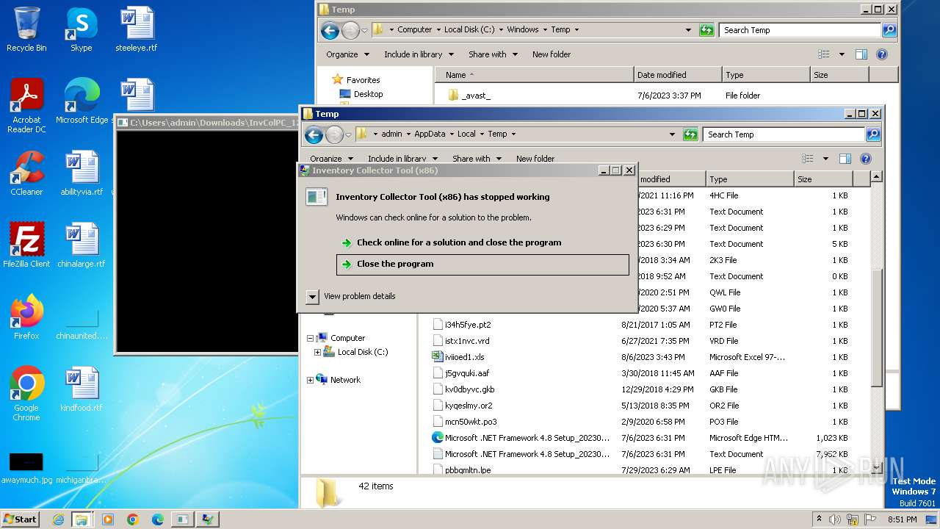940x529 pixels.
Task: Launch Microsoft Edge desktop shortcut
Action: [82, 101]
